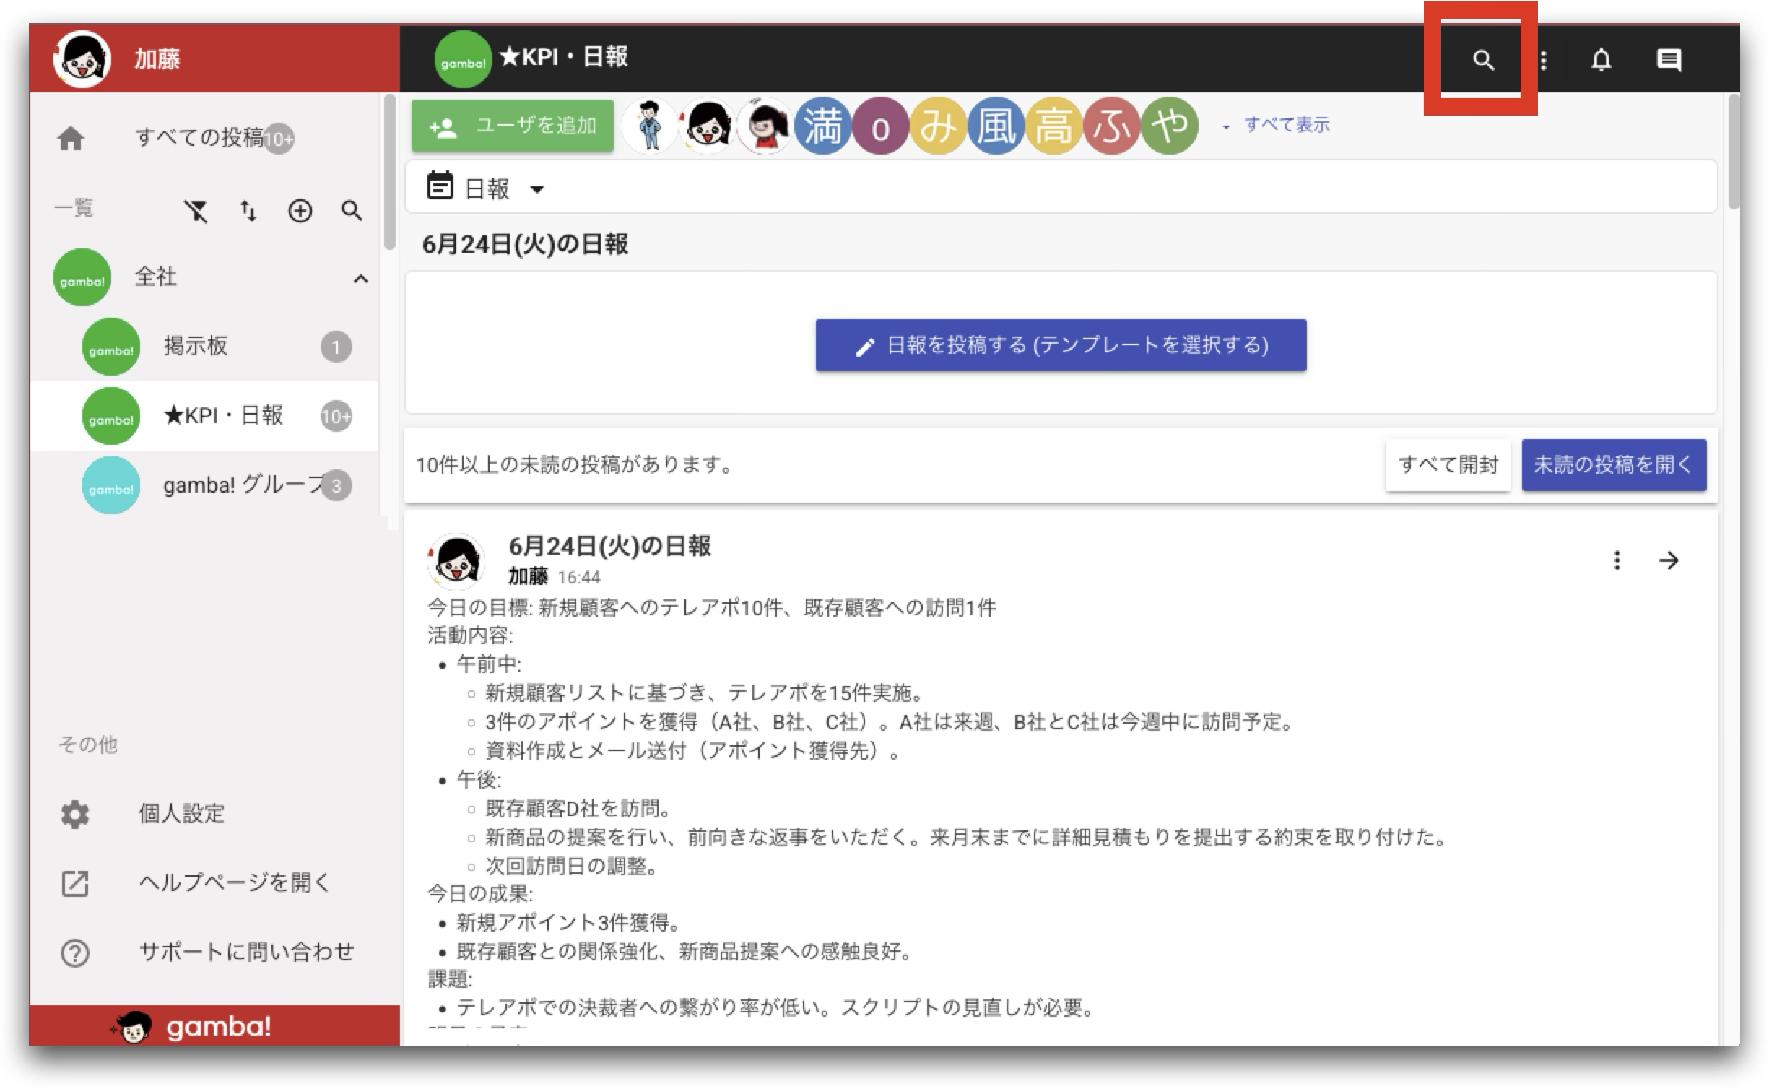This screenshot has width=1769, height=1089.
Task: Open the notifications bell
Action: (1601, 60)
